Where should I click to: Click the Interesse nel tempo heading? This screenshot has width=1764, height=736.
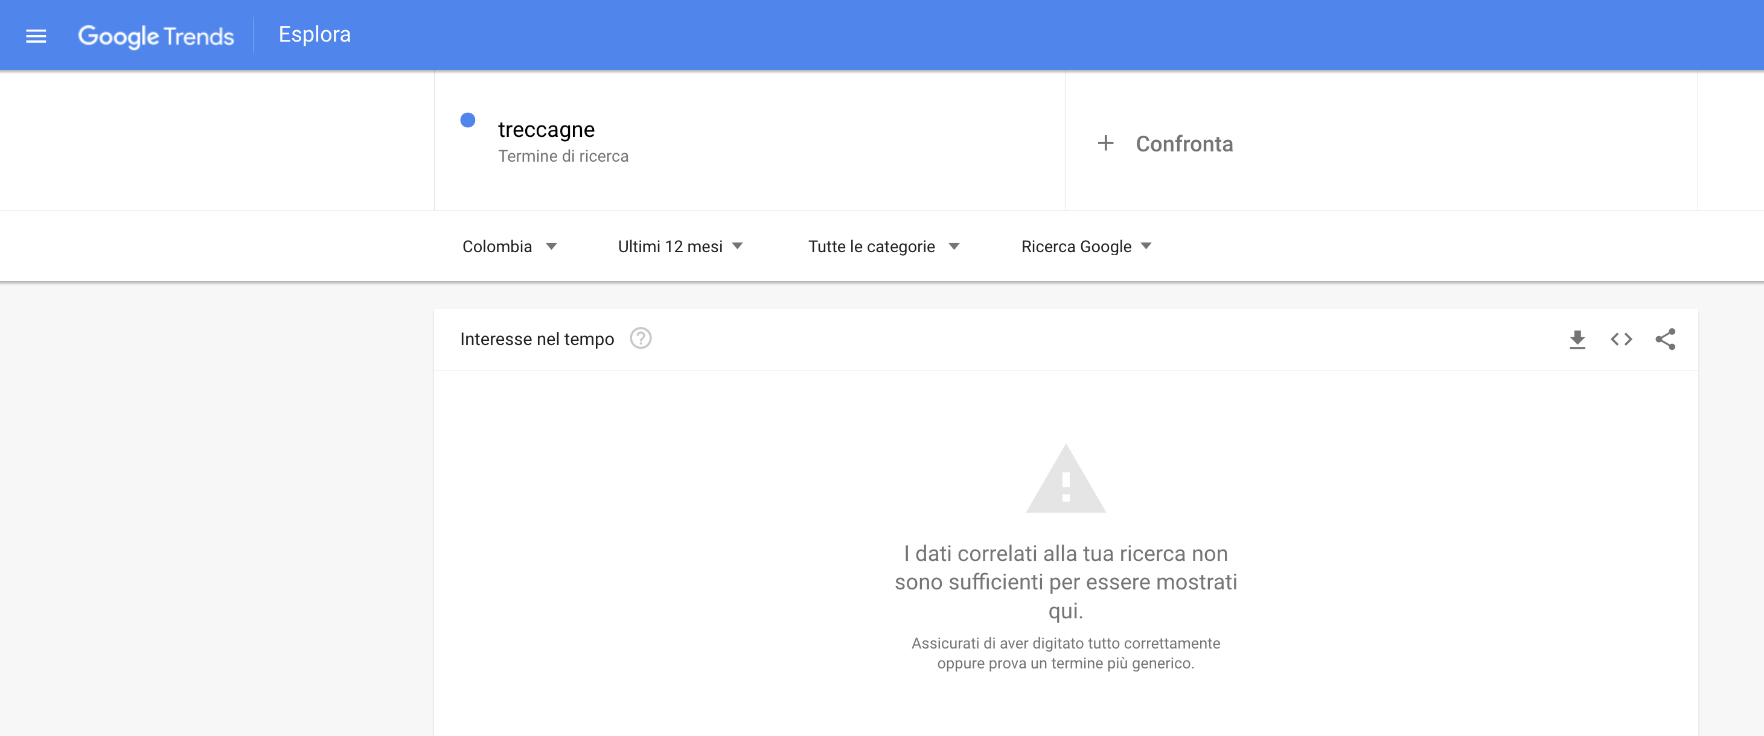(x=537, y=339)
